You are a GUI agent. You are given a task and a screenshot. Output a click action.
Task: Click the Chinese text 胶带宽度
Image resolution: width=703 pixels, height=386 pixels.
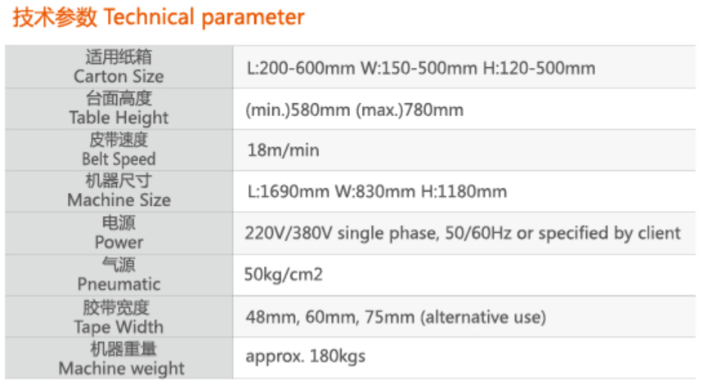[119, 307]
